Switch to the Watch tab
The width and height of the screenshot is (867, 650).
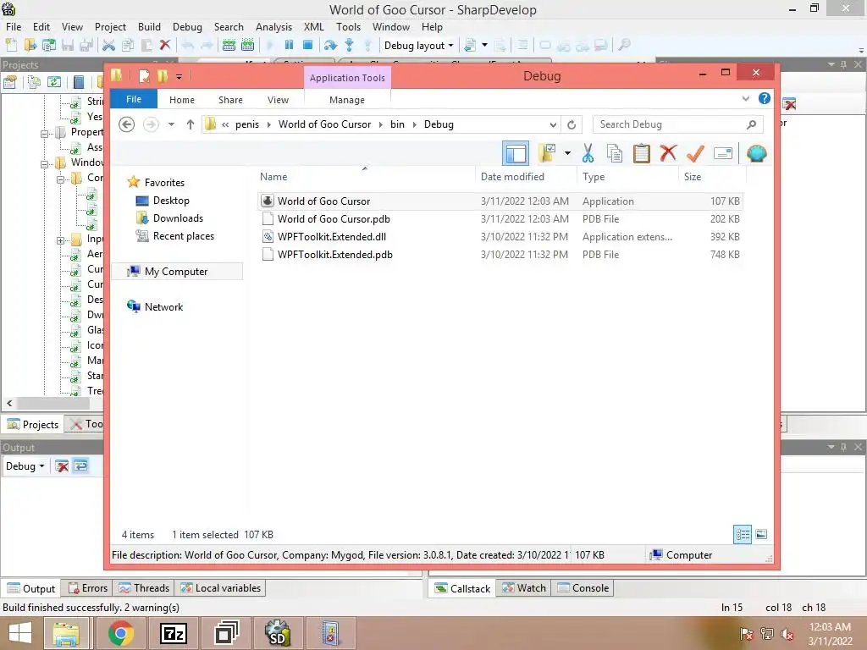click(x=524, y=588)
